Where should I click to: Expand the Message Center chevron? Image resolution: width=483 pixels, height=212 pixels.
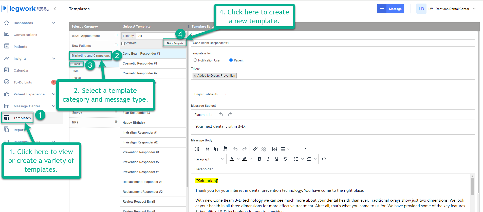click(54, 106)
